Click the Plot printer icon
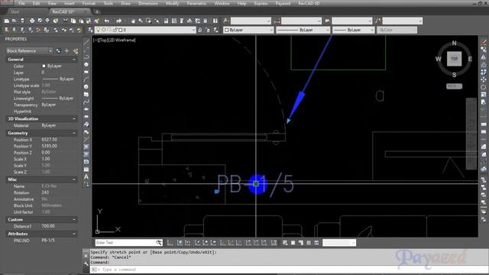The width and height of the screenshot is (489, 275). pos(32,21)
